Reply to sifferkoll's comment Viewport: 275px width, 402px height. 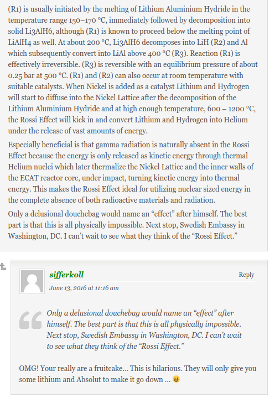[246, 275]
